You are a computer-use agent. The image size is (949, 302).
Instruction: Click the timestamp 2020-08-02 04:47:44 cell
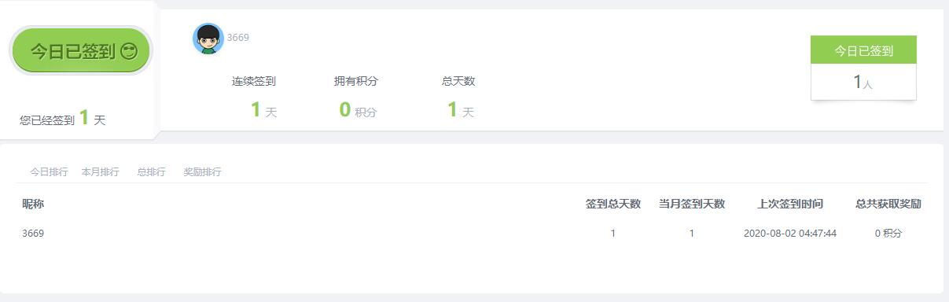[x=790, y=234]
